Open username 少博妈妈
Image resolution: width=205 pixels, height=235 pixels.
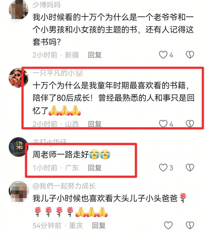[46, 5]
